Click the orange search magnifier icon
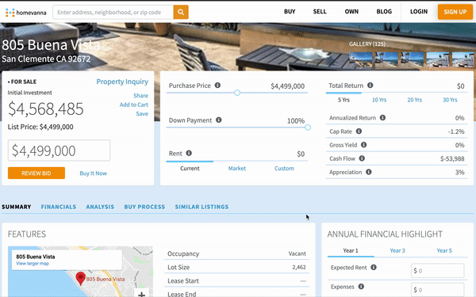476x297 pixels. [181, 12]
